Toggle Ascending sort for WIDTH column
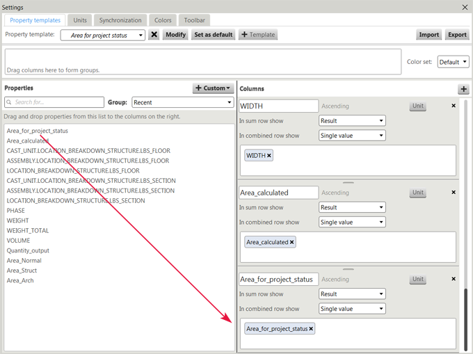The image size is (473, 354). (335, 106)
